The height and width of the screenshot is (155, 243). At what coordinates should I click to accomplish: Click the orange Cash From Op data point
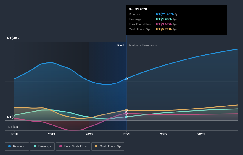point(126,110)
